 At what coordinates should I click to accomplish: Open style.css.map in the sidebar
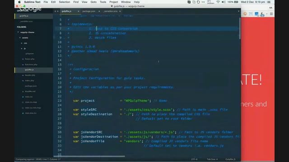tap(31, 102)
